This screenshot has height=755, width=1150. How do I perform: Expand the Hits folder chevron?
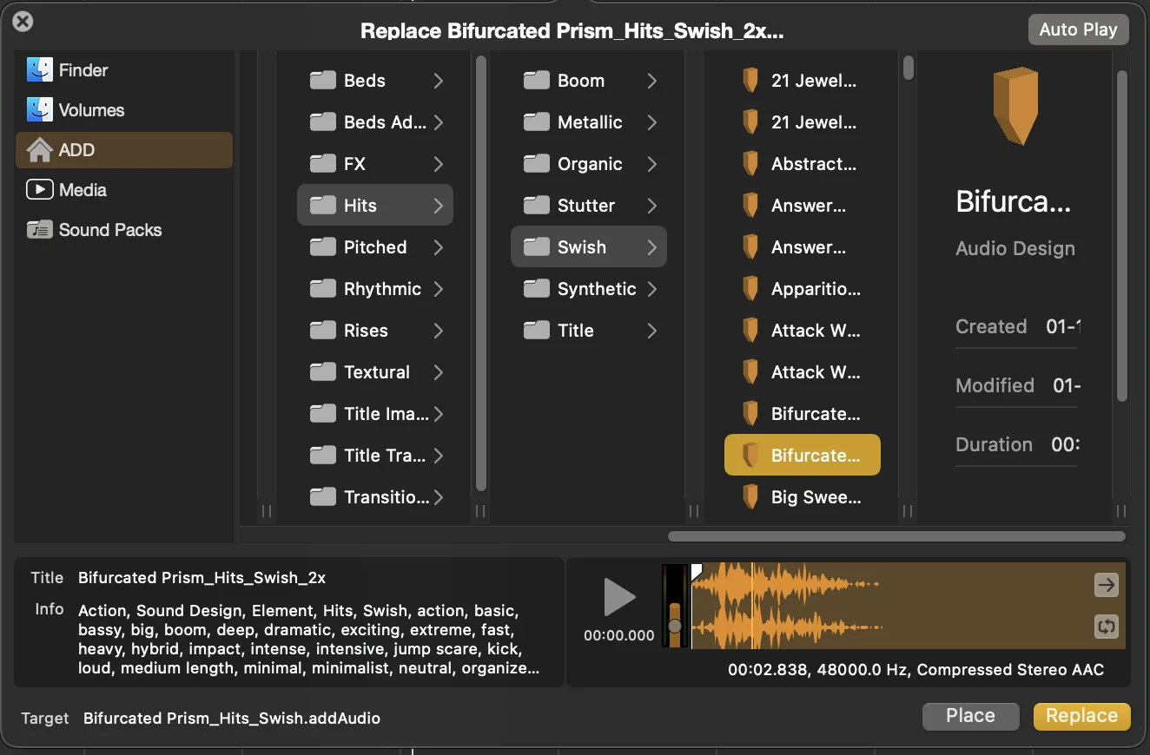point(439,206)
